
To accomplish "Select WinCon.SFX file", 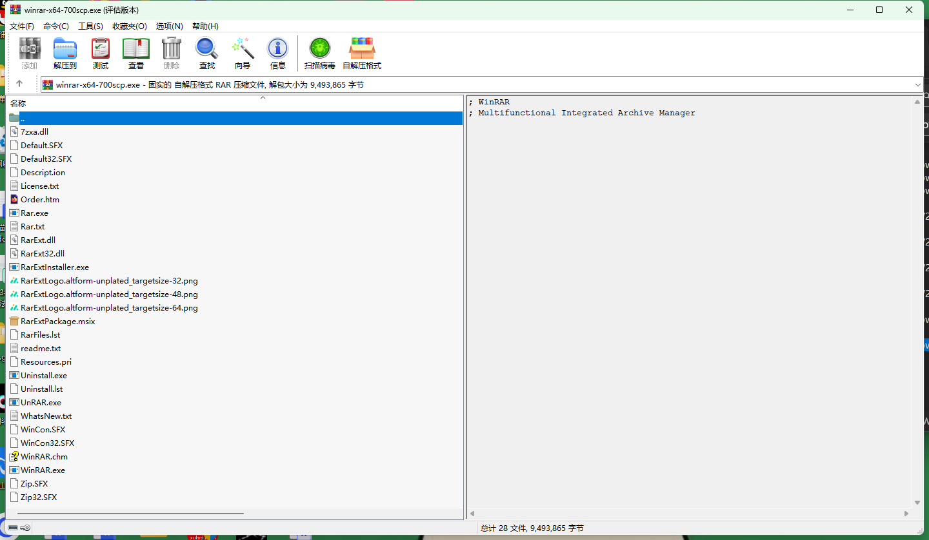I will [x=43, y=429].
